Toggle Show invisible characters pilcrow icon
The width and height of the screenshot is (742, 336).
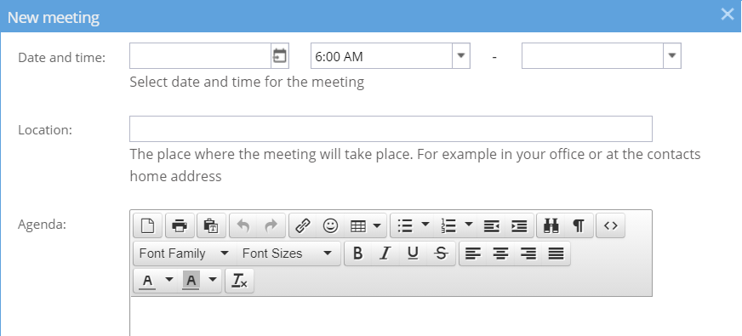coord(579,225)
